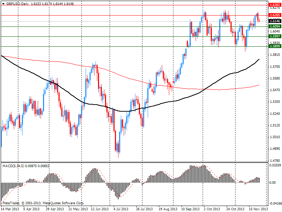
Task: Open the chart dropdown triangle beside GBPUSD,Daily
Action: coord(4,4)
